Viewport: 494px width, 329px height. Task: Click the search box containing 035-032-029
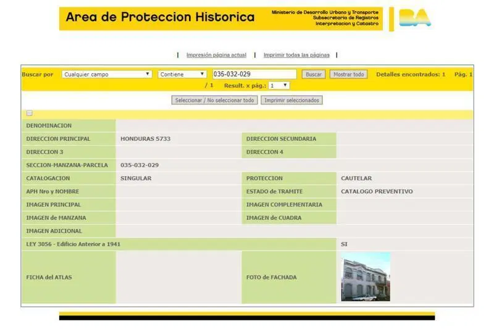pyautogui.click(x=254, y=74)
